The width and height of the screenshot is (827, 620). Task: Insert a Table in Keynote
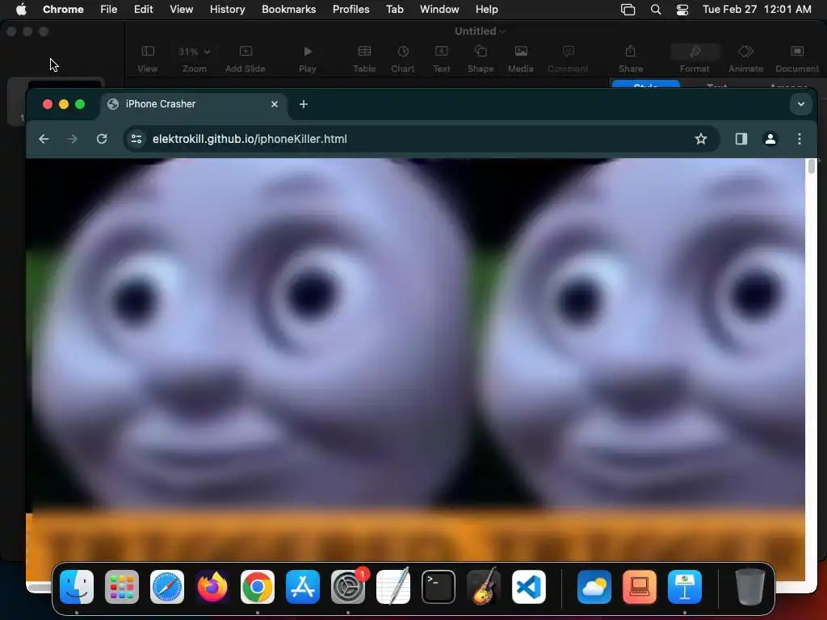click(x=364, y=58)
